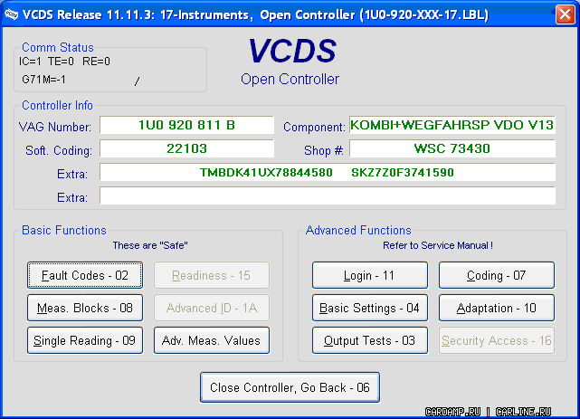Click the "Component:" label
Image resolution: width=580 pixels, height=419 pixels.
point(314,127)
